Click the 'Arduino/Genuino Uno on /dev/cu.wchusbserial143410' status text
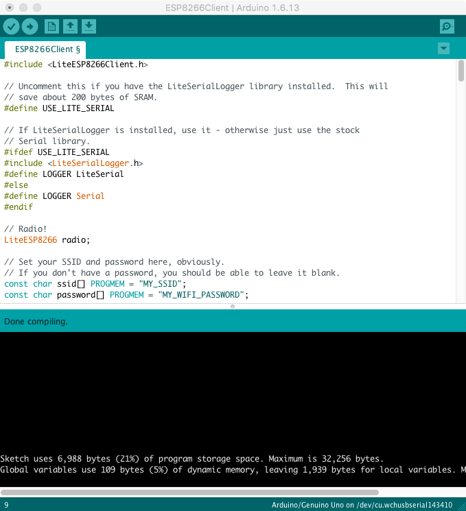This screenshot has height=511, width=466. (362, 505)
